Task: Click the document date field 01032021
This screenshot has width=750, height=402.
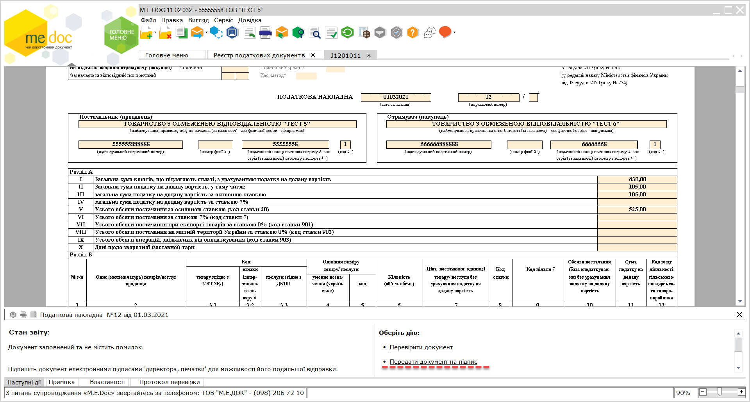Action: tap(396, 97)
